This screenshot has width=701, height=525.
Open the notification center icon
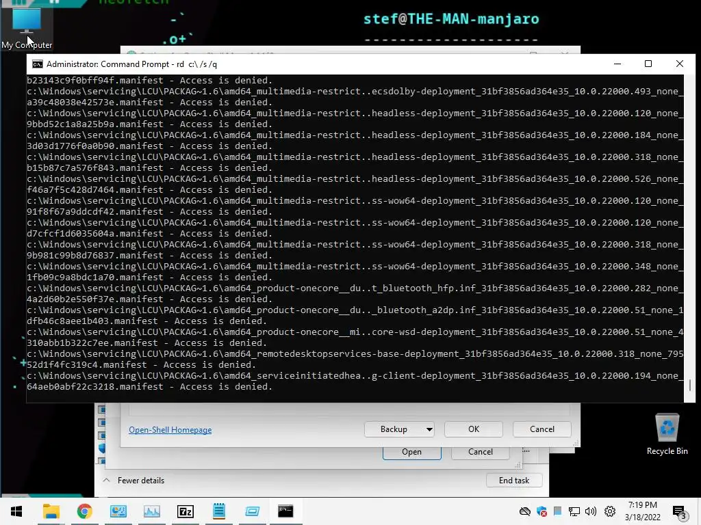678,512
